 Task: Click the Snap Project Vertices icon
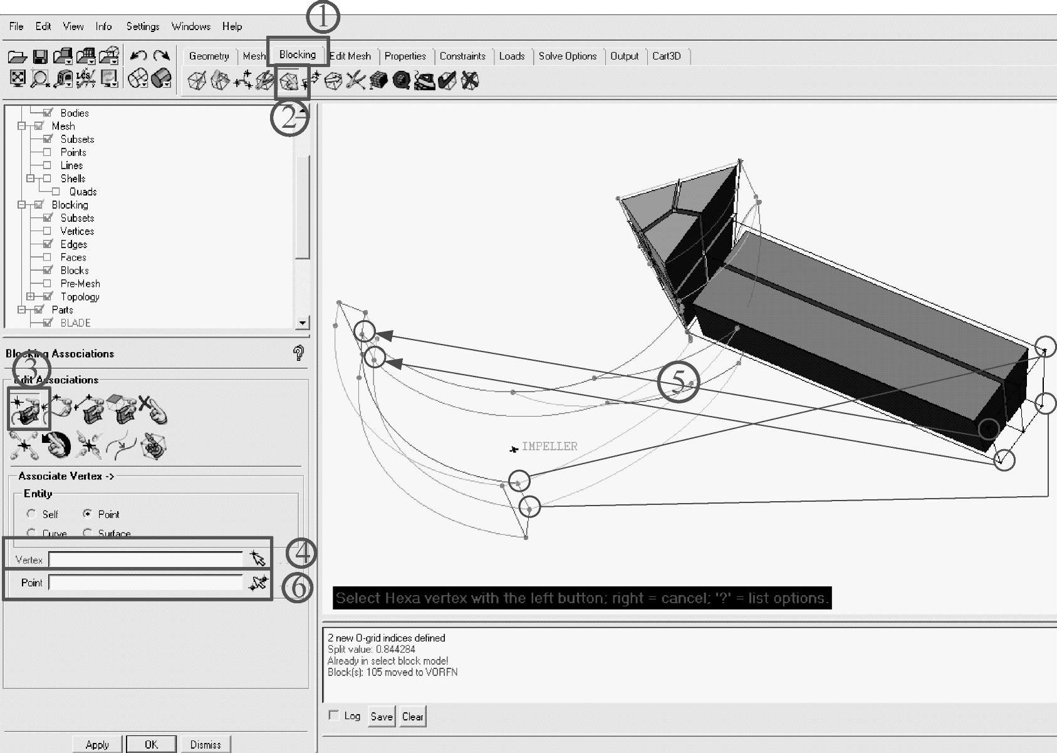pos(88,445)
